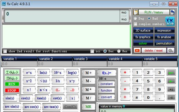Click the 1/x reciprocal key
The height and width of the screenshot is (112, 179).
58,81
